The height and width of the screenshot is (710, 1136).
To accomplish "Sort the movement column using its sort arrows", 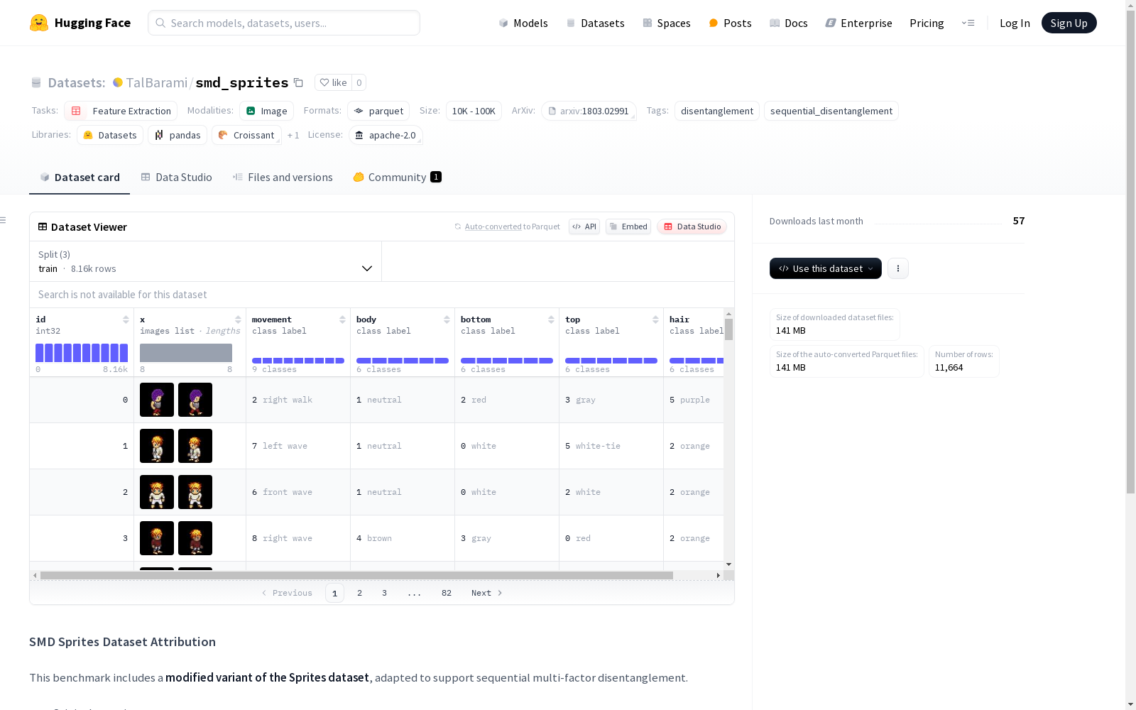I will coord(342,319).
